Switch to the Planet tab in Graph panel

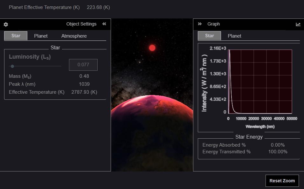coord(234,36)
